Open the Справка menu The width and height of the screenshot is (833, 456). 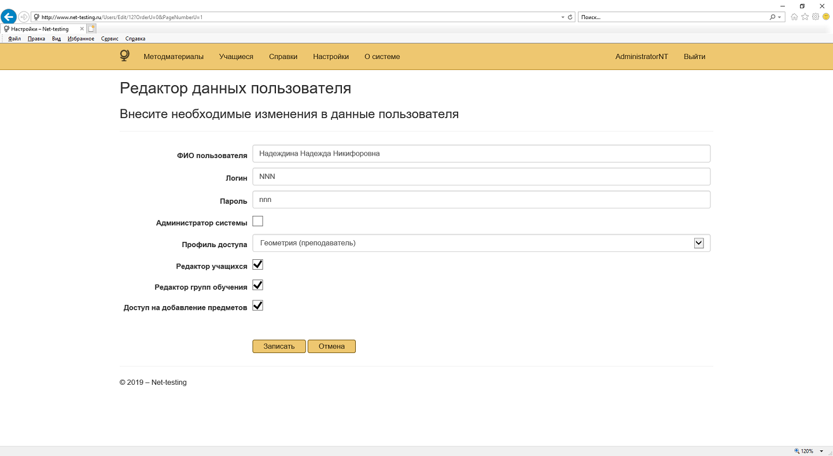click(135, 39)
